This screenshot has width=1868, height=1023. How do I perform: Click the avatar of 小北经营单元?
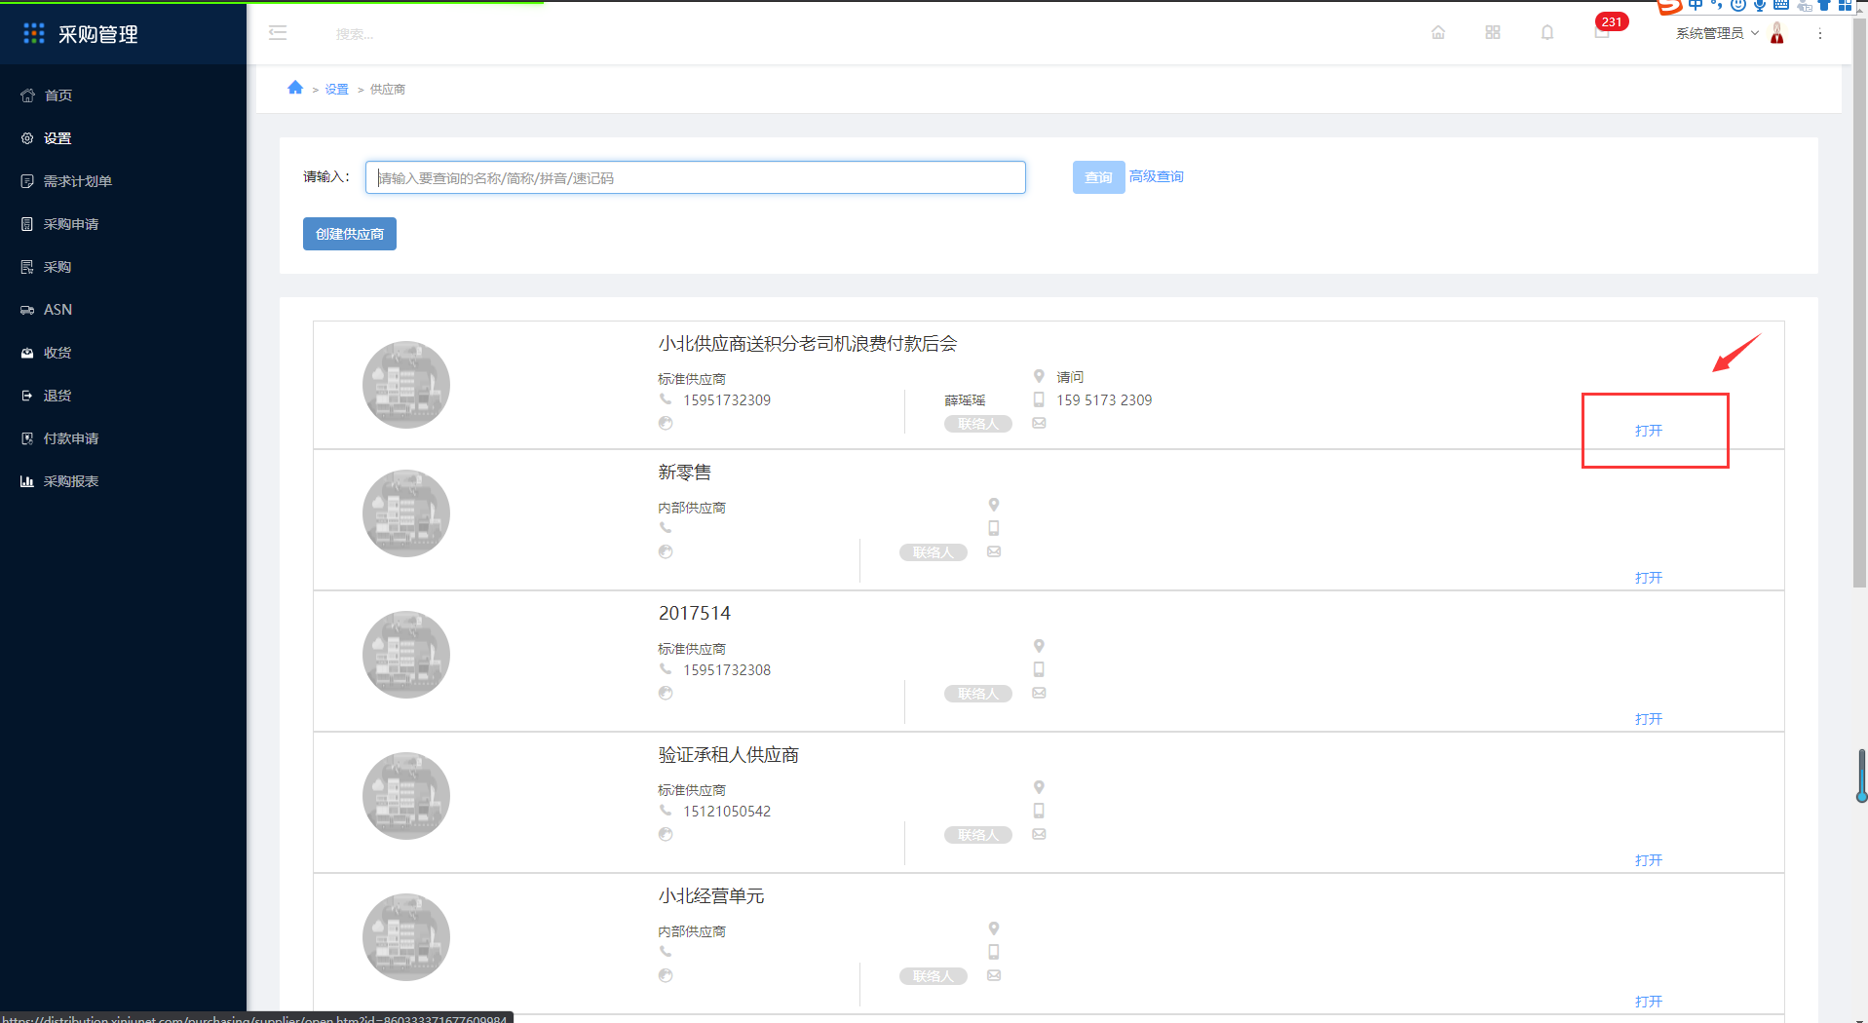[x=406, y=937]
